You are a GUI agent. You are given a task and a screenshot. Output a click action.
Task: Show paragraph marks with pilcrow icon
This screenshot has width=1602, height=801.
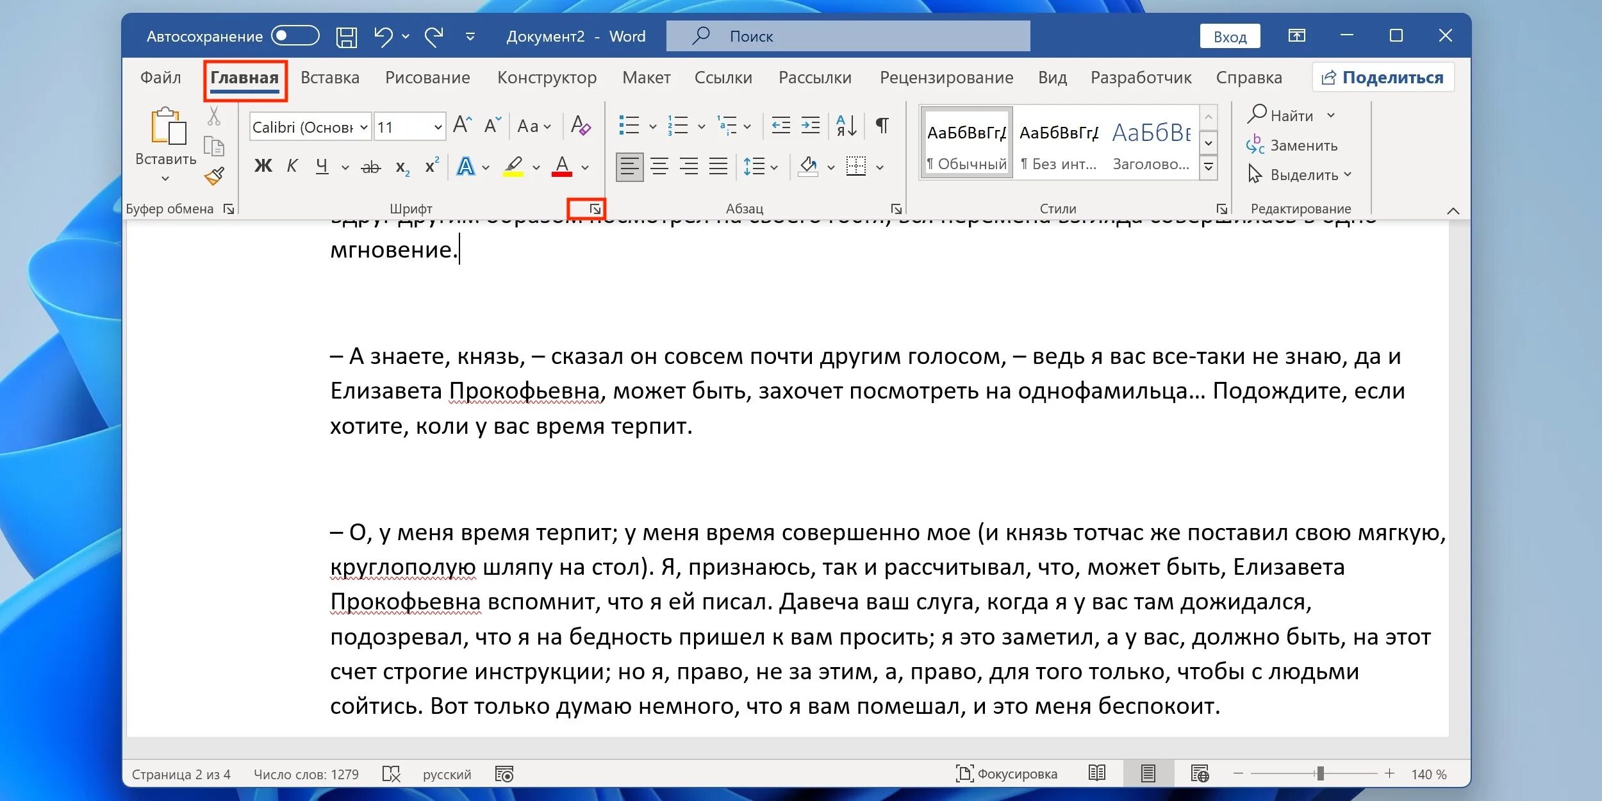pos(882,126)
